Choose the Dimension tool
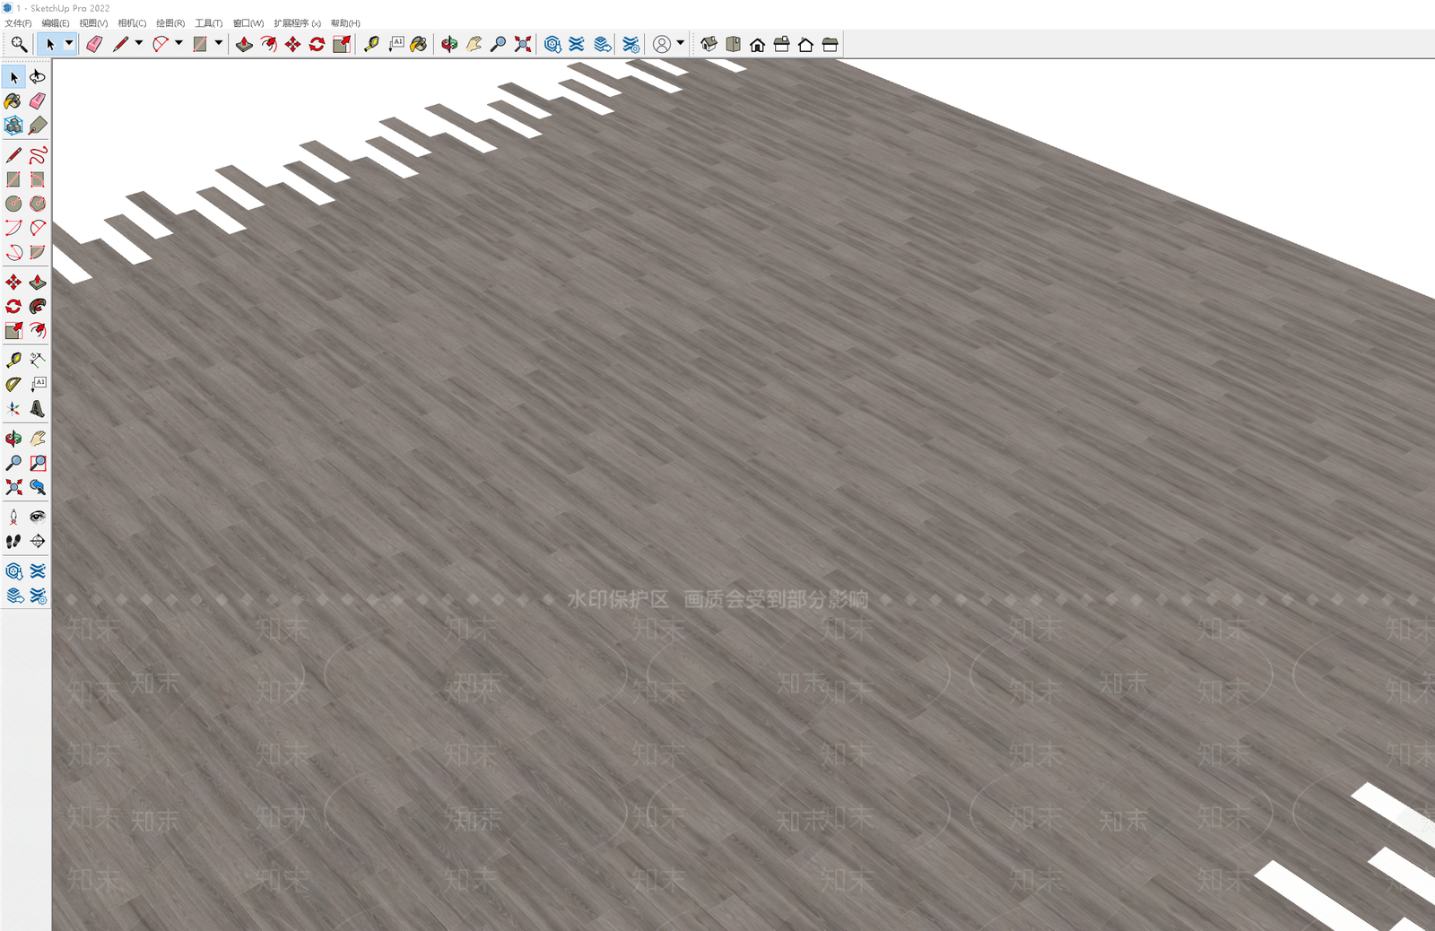 coord(38,360)
